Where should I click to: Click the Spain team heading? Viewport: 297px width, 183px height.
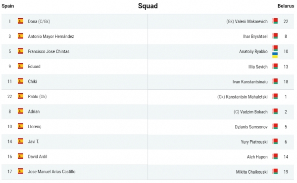[8, 6]
